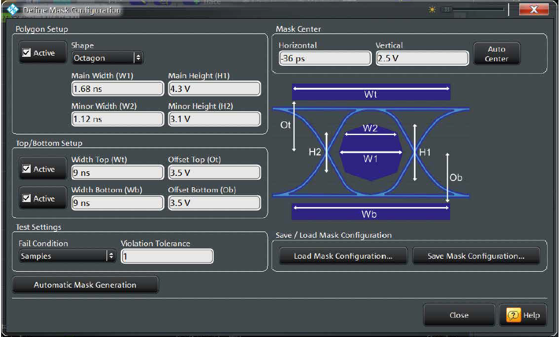Open the Shape dropdown showing Octagon
This screenshot has width=559, height=337.
pyautogui.click(x=107, y=58)
